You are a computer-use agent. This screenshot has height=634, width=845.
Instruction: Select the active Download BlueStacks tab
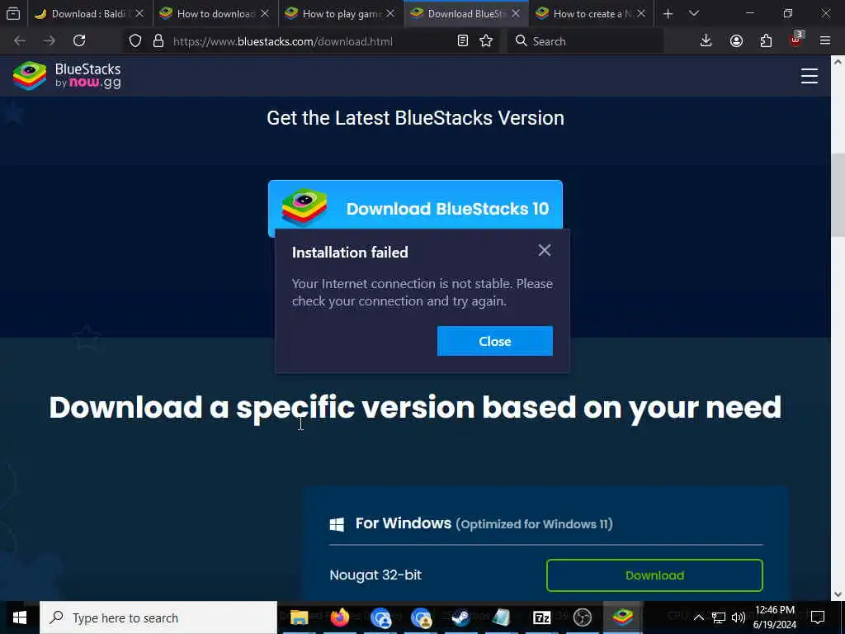pos(465,13)
